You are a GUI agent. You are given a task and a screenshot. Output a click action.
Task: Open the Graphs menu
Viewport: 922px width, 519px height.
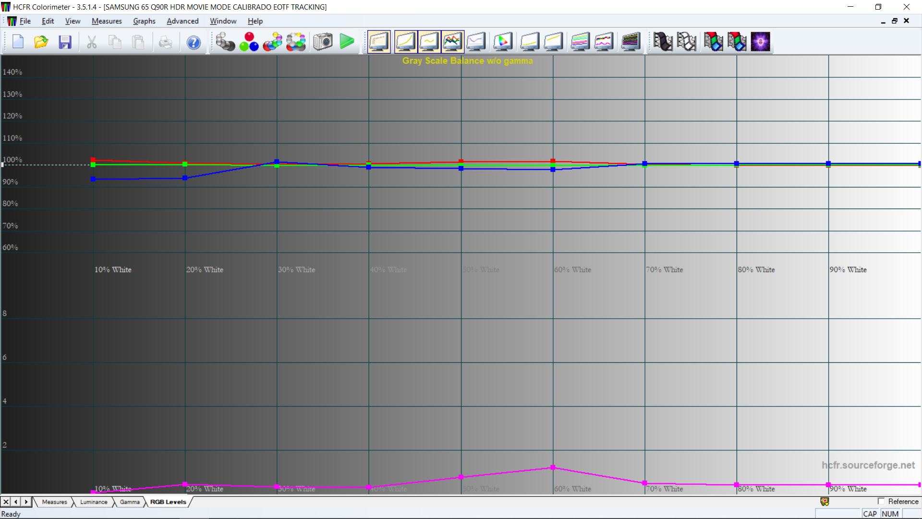pyautogui.click(x=144, y=21)
